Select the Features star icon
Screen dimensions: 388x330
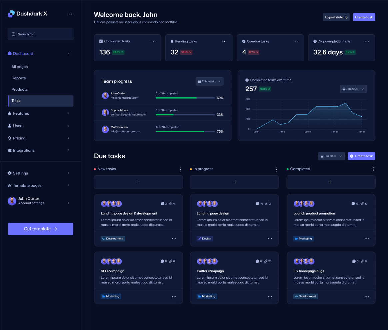(10, 113)
